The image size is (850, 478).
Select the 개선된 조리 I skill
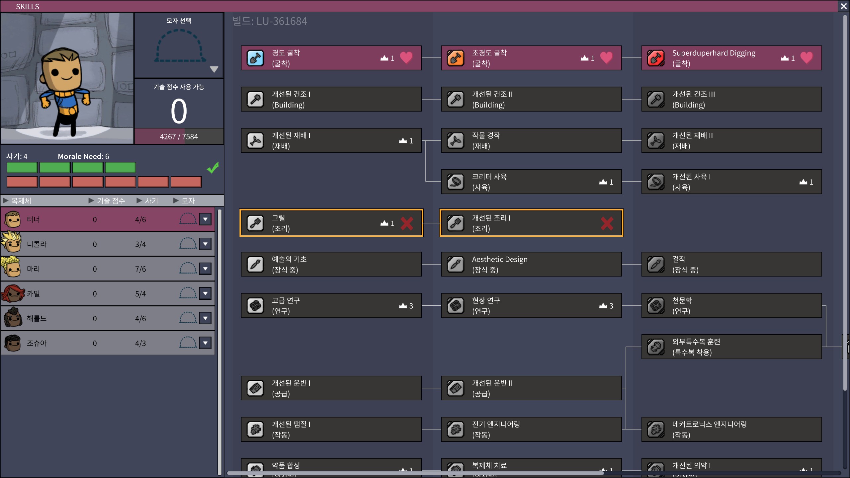(531, 223)
